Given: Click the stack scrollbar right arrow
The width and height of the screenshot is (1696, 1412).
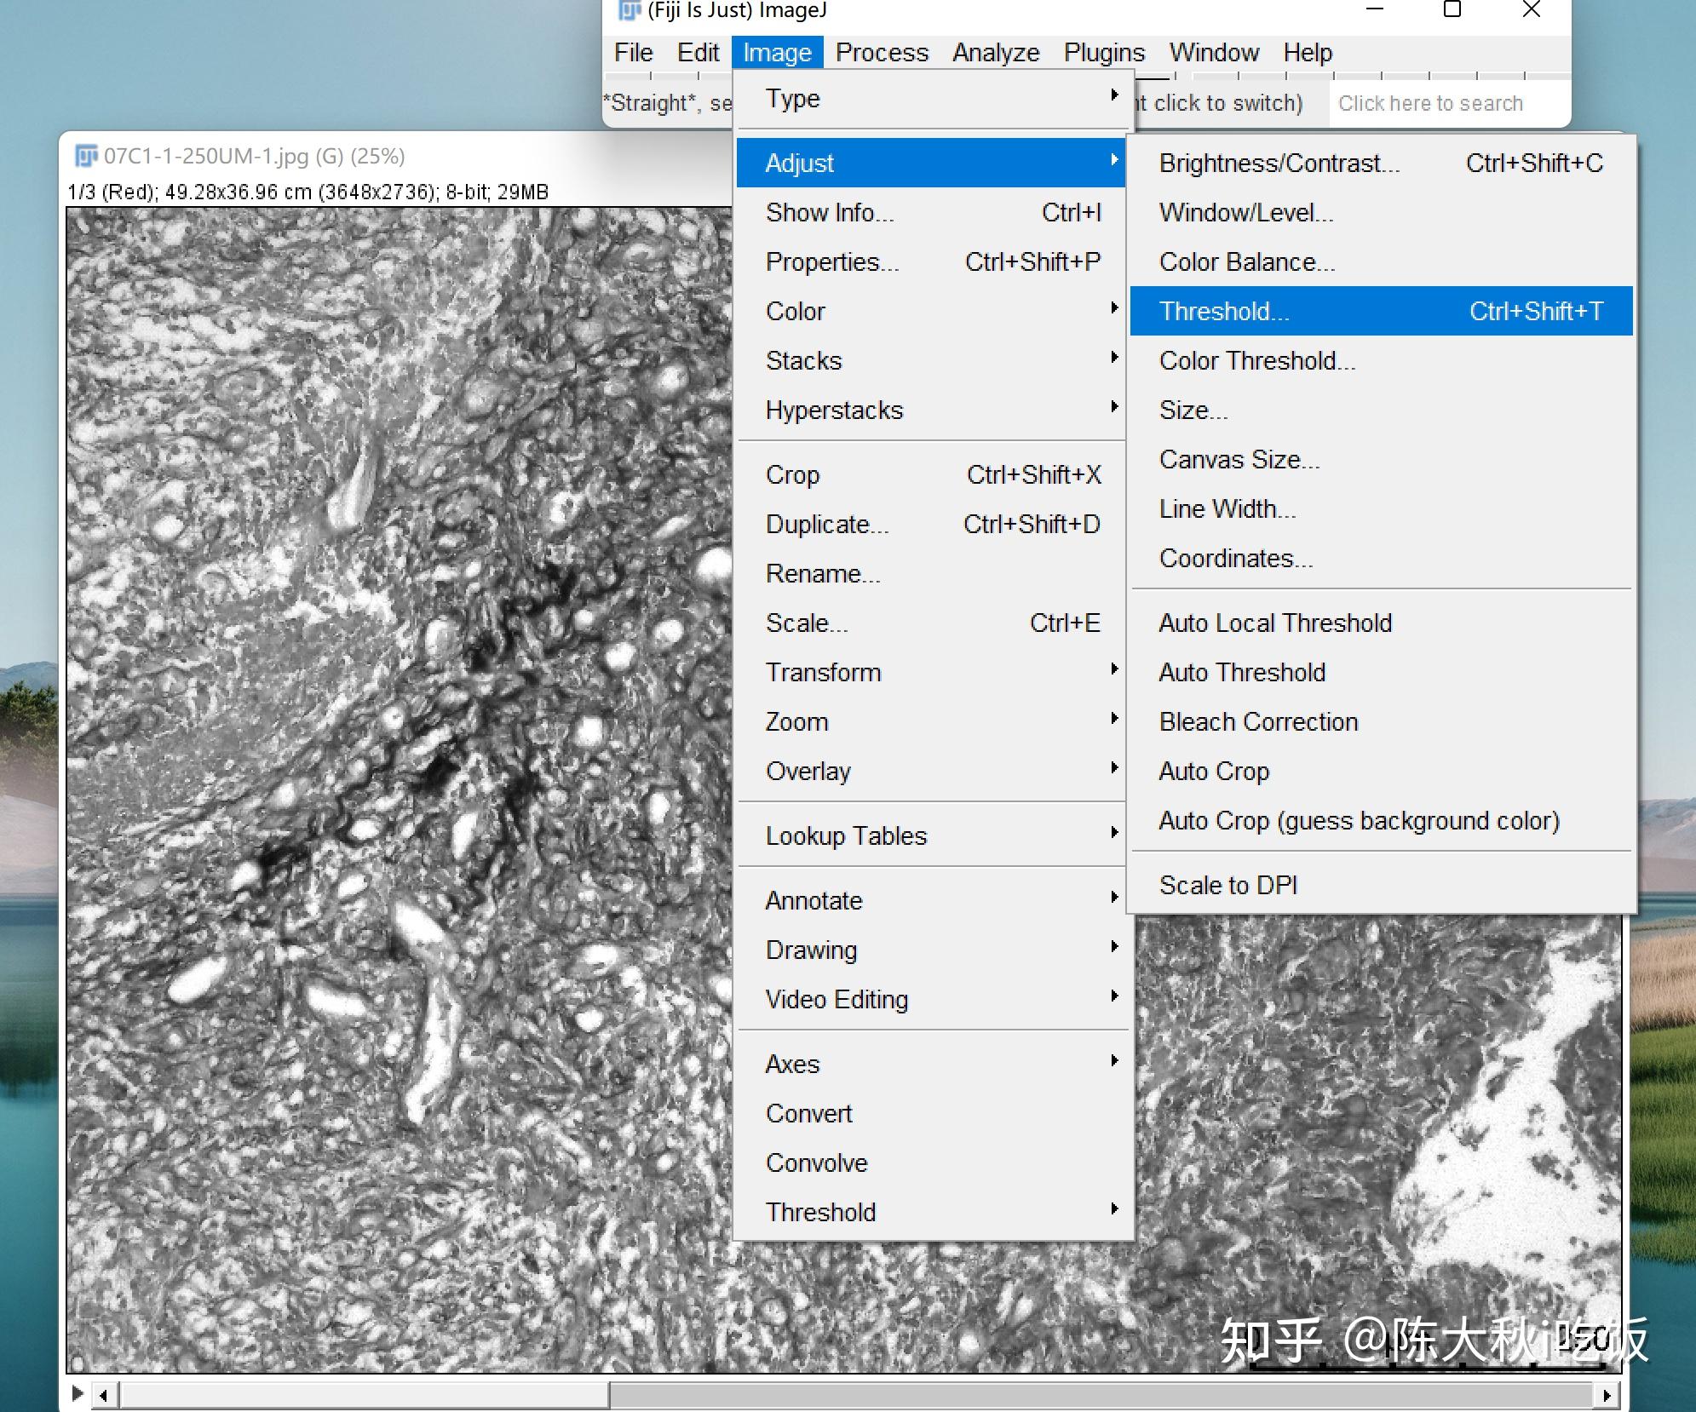Looking at the screenshot, I should [1606, 1395].
